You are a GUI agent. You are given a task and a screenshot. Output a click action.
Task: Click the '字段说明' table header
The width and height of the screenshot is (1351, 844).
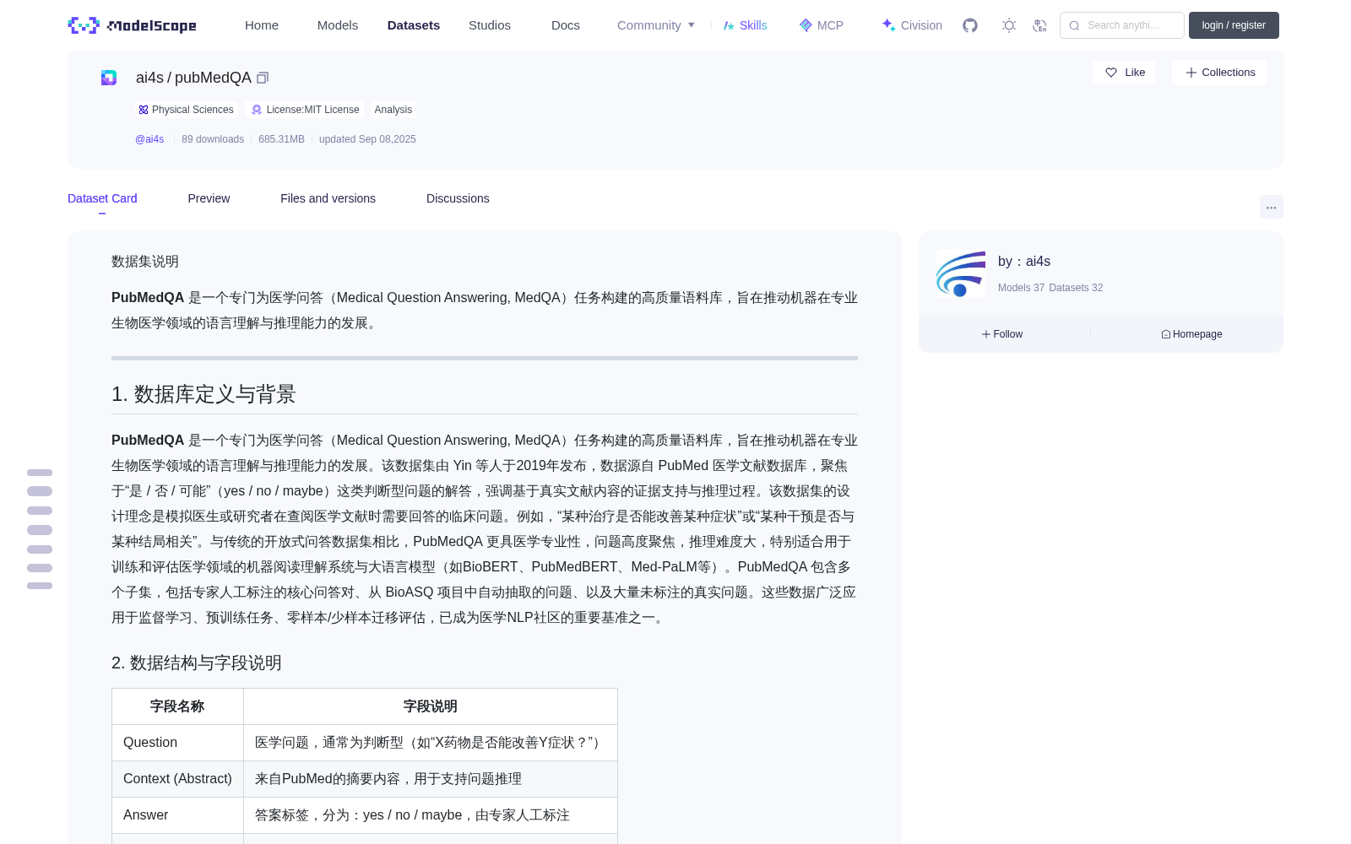(x=431, y=706)
